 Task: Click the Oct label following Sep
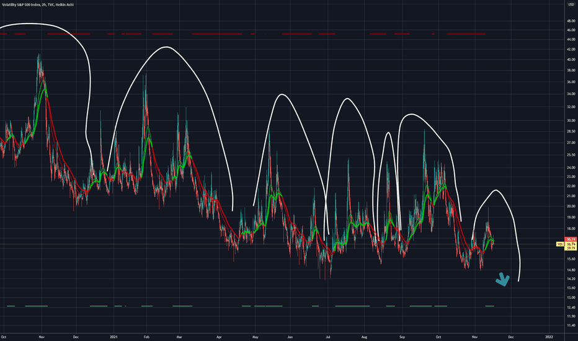click(x=438, y=337)
